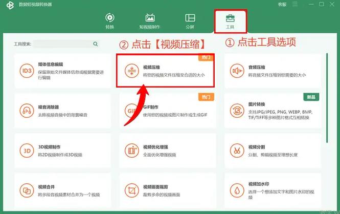Click description 裁剪多余的视频画面
340x214 pixels.
162,195
